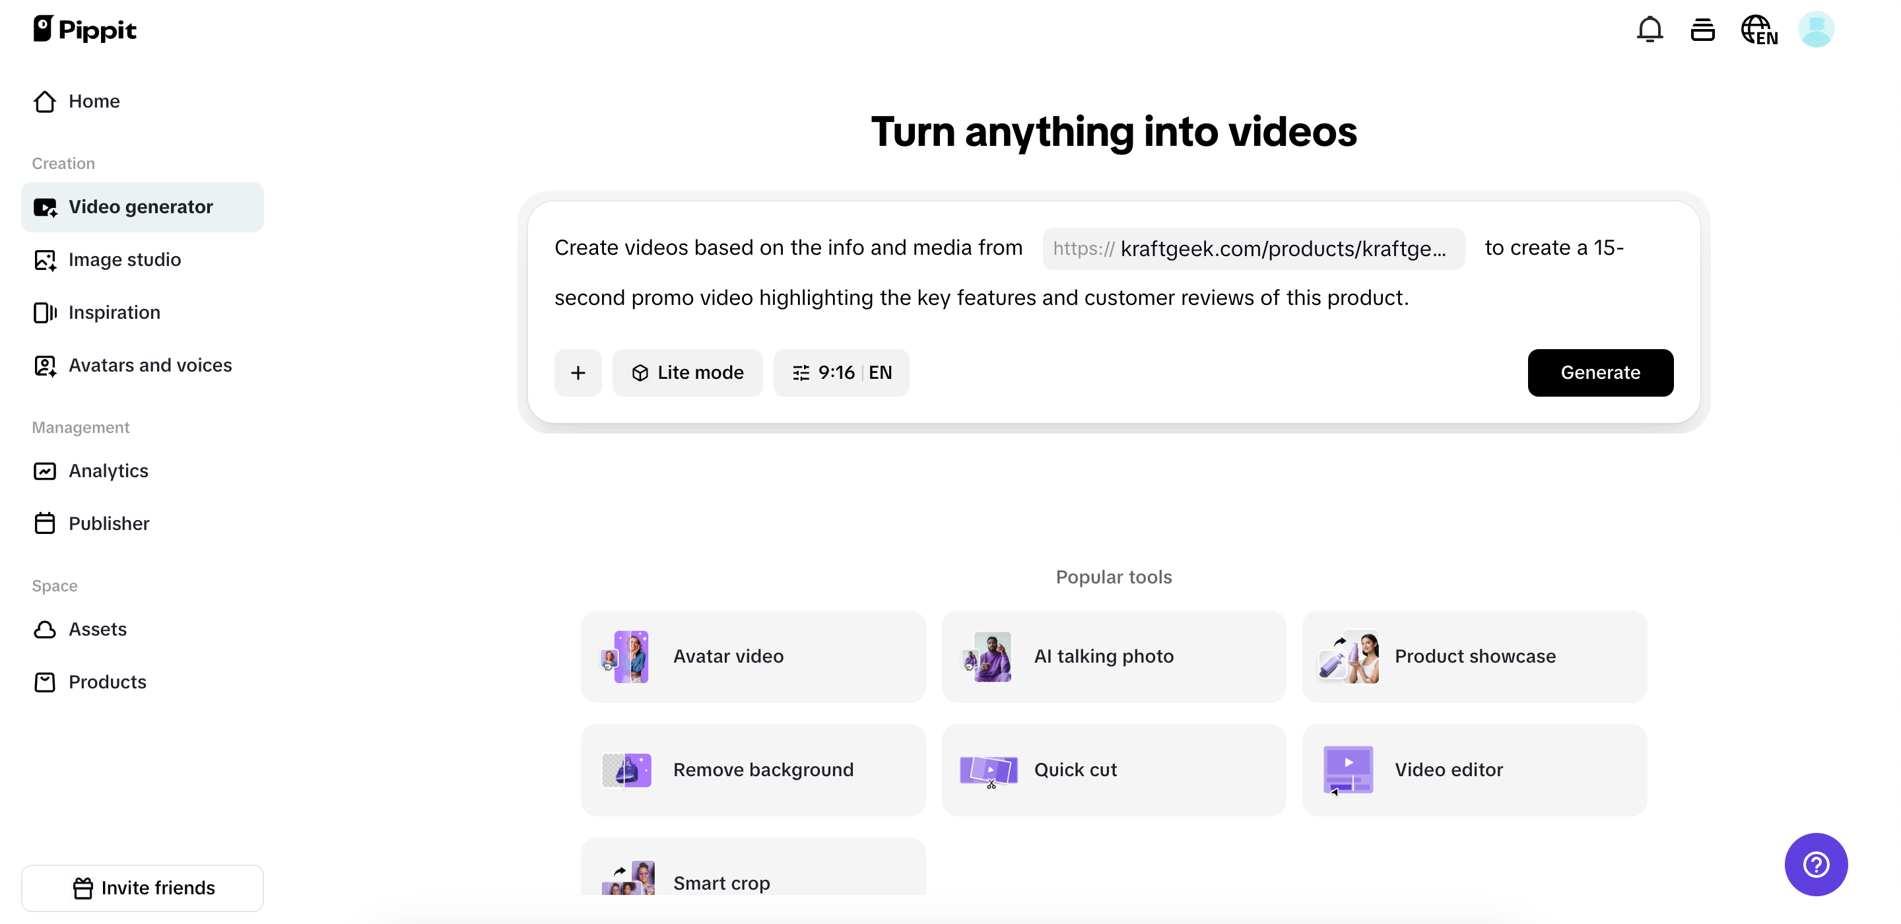Open the Publisher panel
Image resolution: width=1901 pixels, height=924 pixels.
109,523
